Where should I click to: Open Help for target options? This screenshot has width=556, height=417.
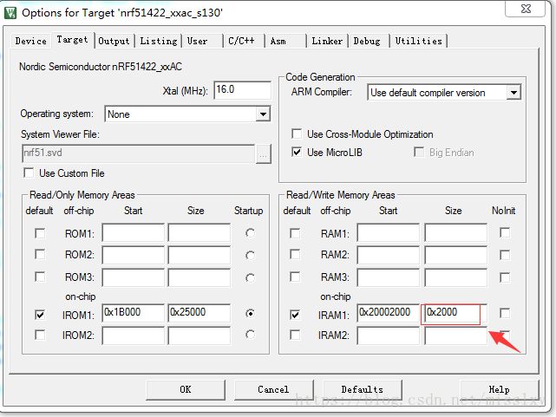tap(500, 390)
